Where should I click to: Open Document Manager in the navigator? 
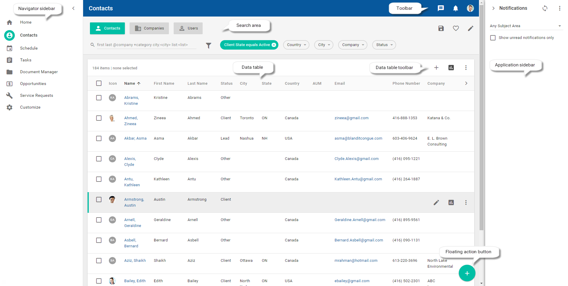(x=39, y=72)
